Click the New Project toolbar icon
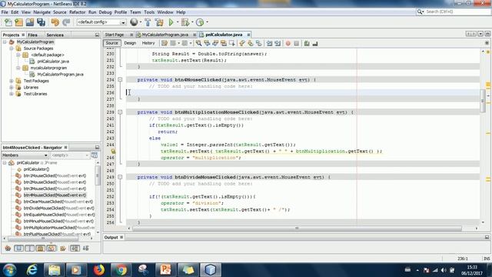 pyautogui.click(x=18, y=22)
